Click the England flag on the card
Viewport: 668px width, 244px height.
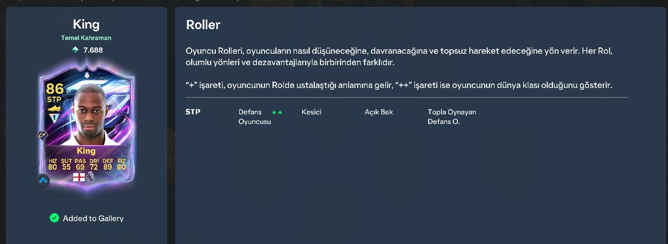click(79, 177)
